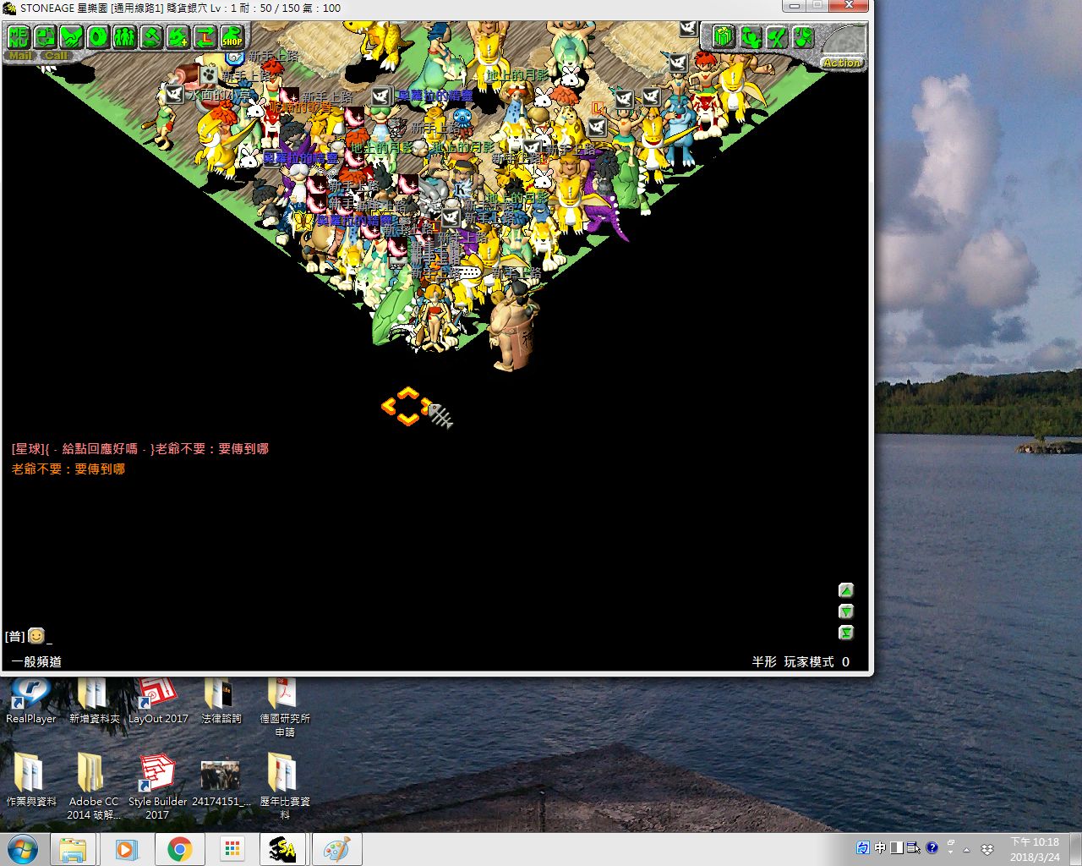
Task: Click the Call button
Action: pyautogui.click(x=56, y=56)
